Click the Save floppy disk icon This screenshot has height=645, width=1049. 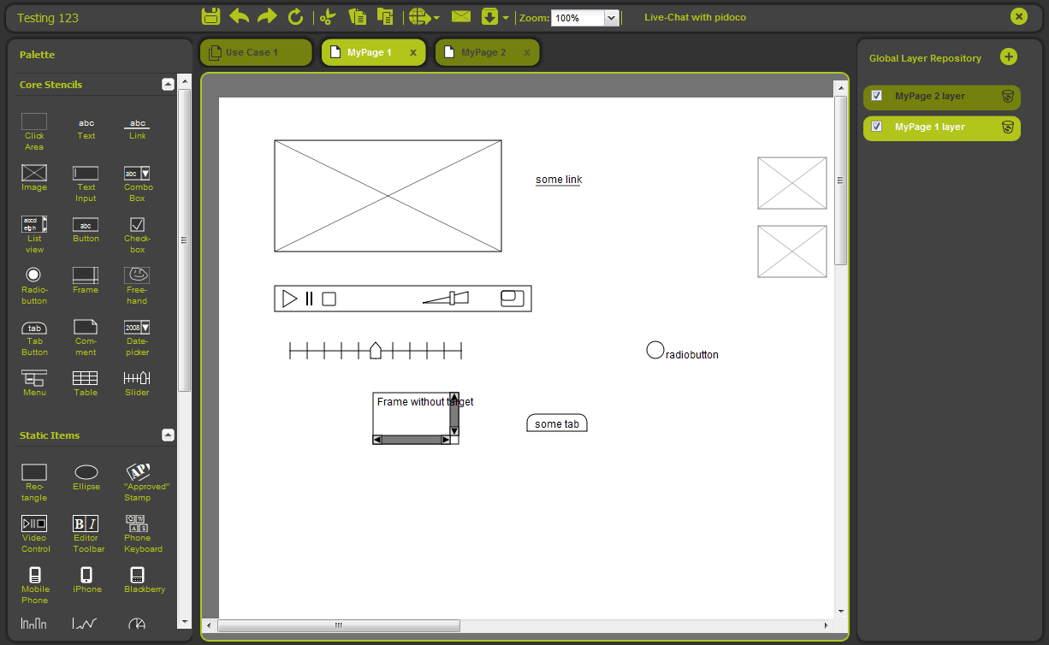coord(210,16)
